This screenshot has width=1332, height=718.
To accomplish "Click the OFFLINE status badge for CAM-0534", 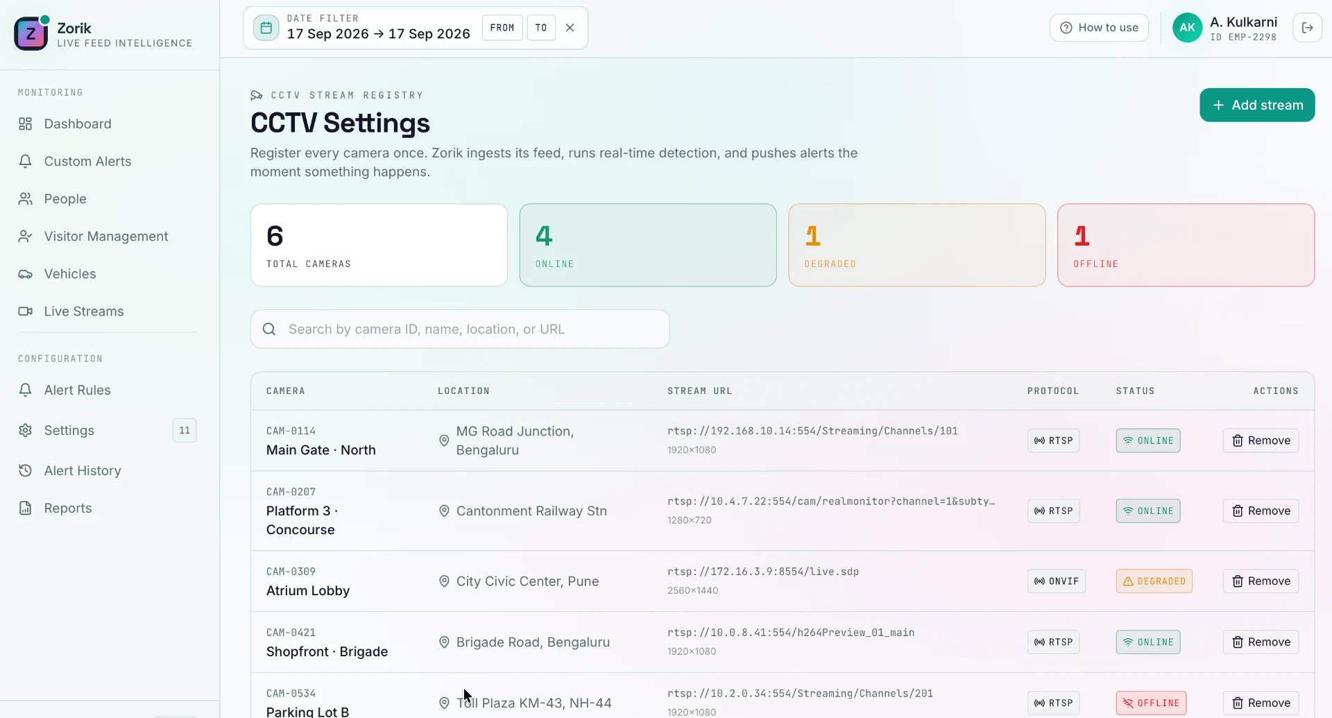I will [x=1151, y=703].
